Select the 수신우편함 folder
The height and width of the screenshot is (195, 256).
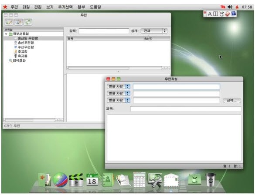tap(26, 47)
